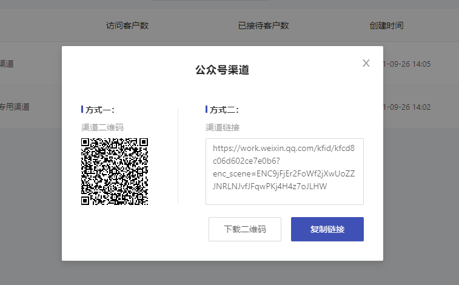The width and height of the screenshot is (459, 285).
Task: Click the 14:02 creation time cell
Action: click(407, 107)
